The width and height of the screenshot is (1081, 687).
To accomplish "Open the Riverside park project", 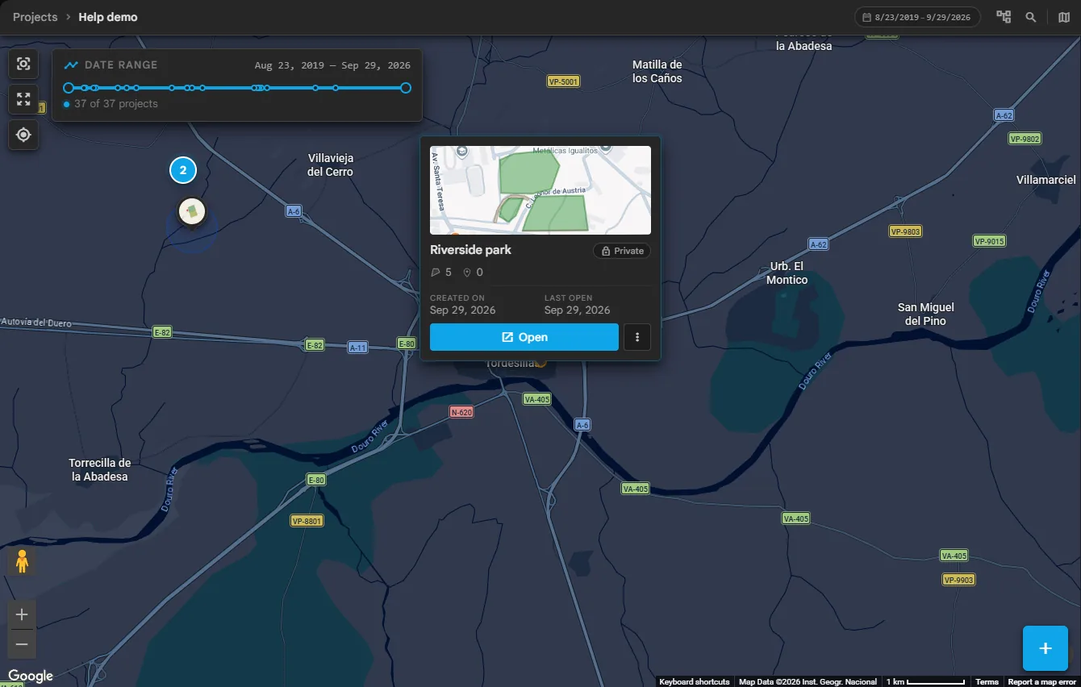I will point(524,337).
